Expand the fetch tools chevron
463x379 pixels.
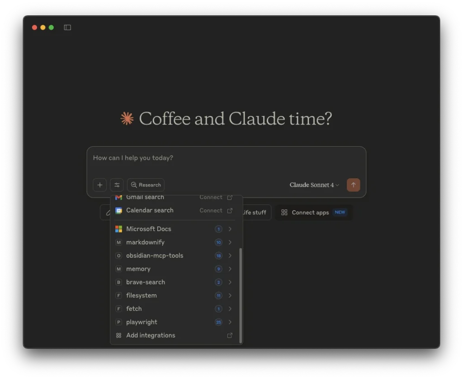point(230,309)
